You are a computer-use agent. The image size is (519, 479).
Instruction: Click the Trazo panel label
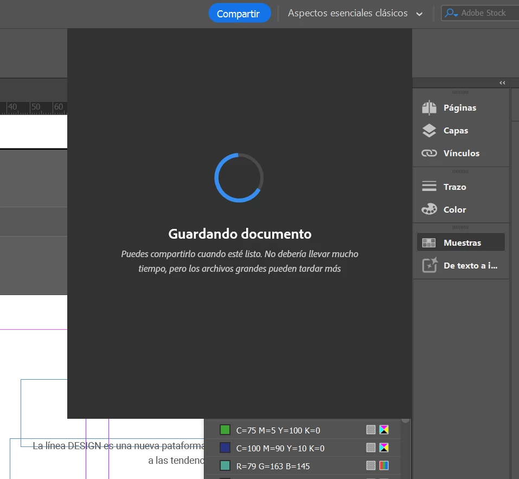point(455,187)
